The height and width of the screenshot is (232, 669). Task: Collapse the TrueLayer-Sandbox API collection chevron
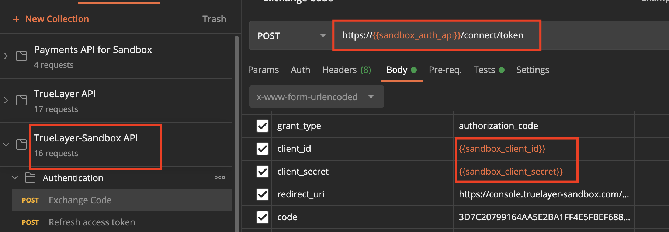pos(6,144)
